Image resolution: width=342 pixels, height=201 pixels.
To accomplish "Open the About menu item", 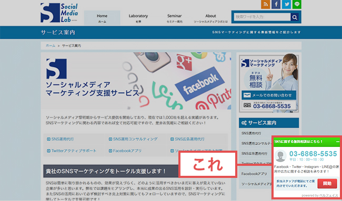I will (x=210, y=18).
